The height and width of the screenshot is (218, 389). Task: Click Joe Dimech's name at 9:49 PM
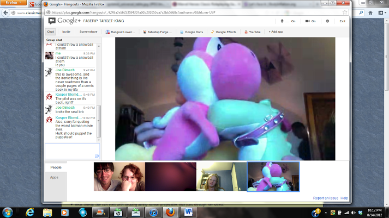coord(65,108)
